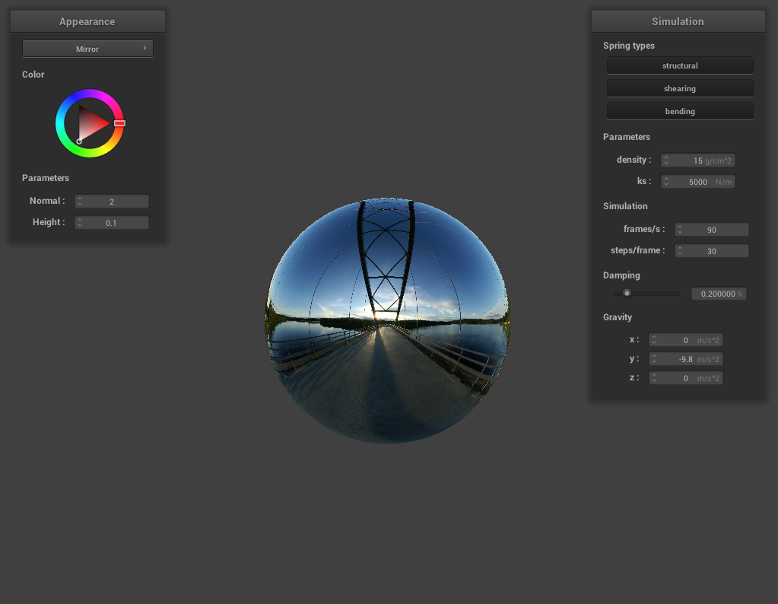Click the damping percentage field
Image resolution: width=778 pixels, height=604 pixels.
(719, 294)
